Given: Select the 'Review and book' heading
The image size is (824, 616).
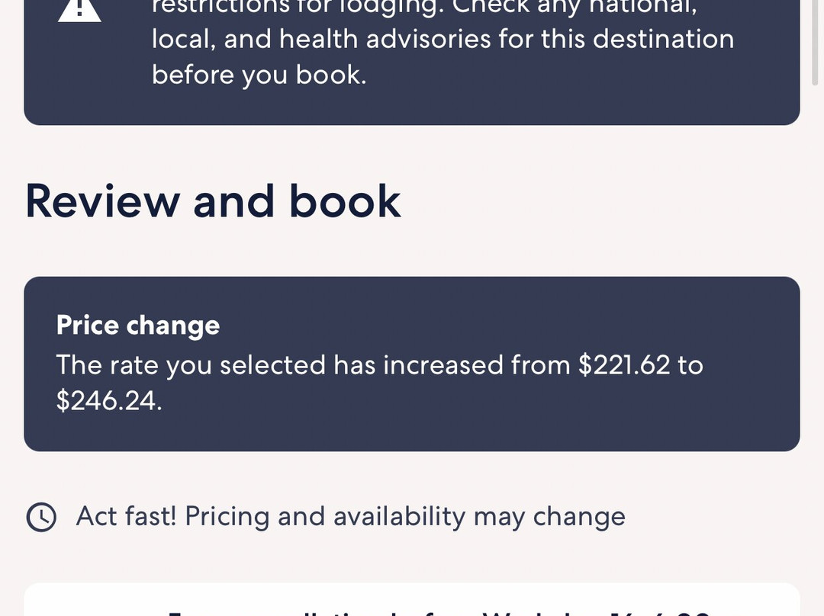Looking at the screenshot, I should [x=213, y=201].
